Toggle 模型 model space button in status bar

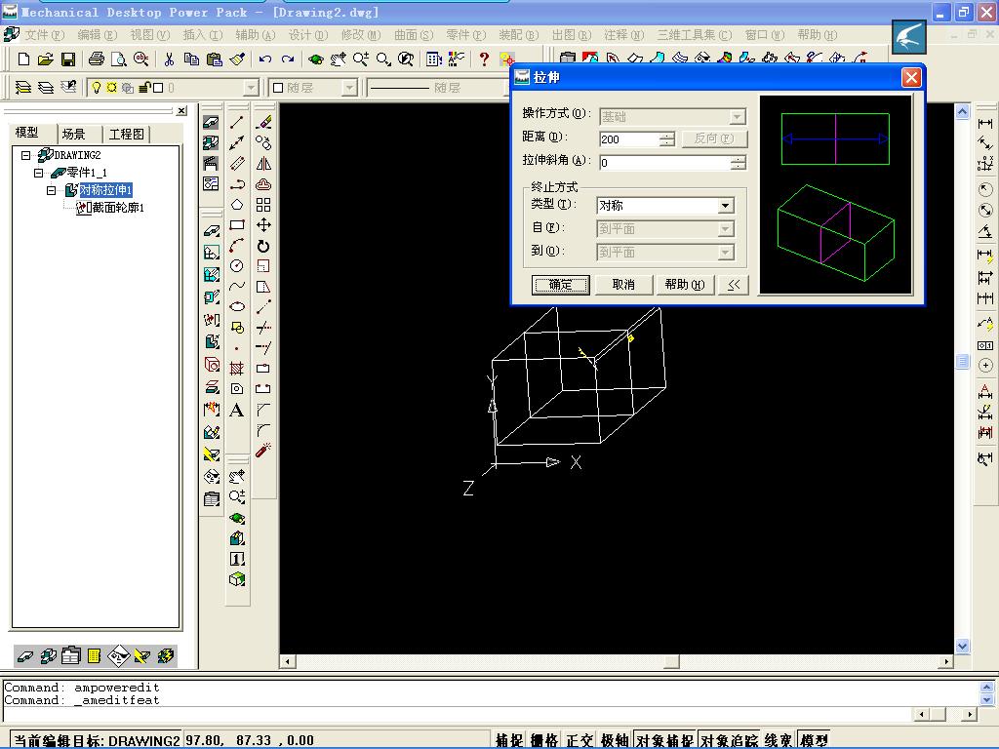pos(814,740)
